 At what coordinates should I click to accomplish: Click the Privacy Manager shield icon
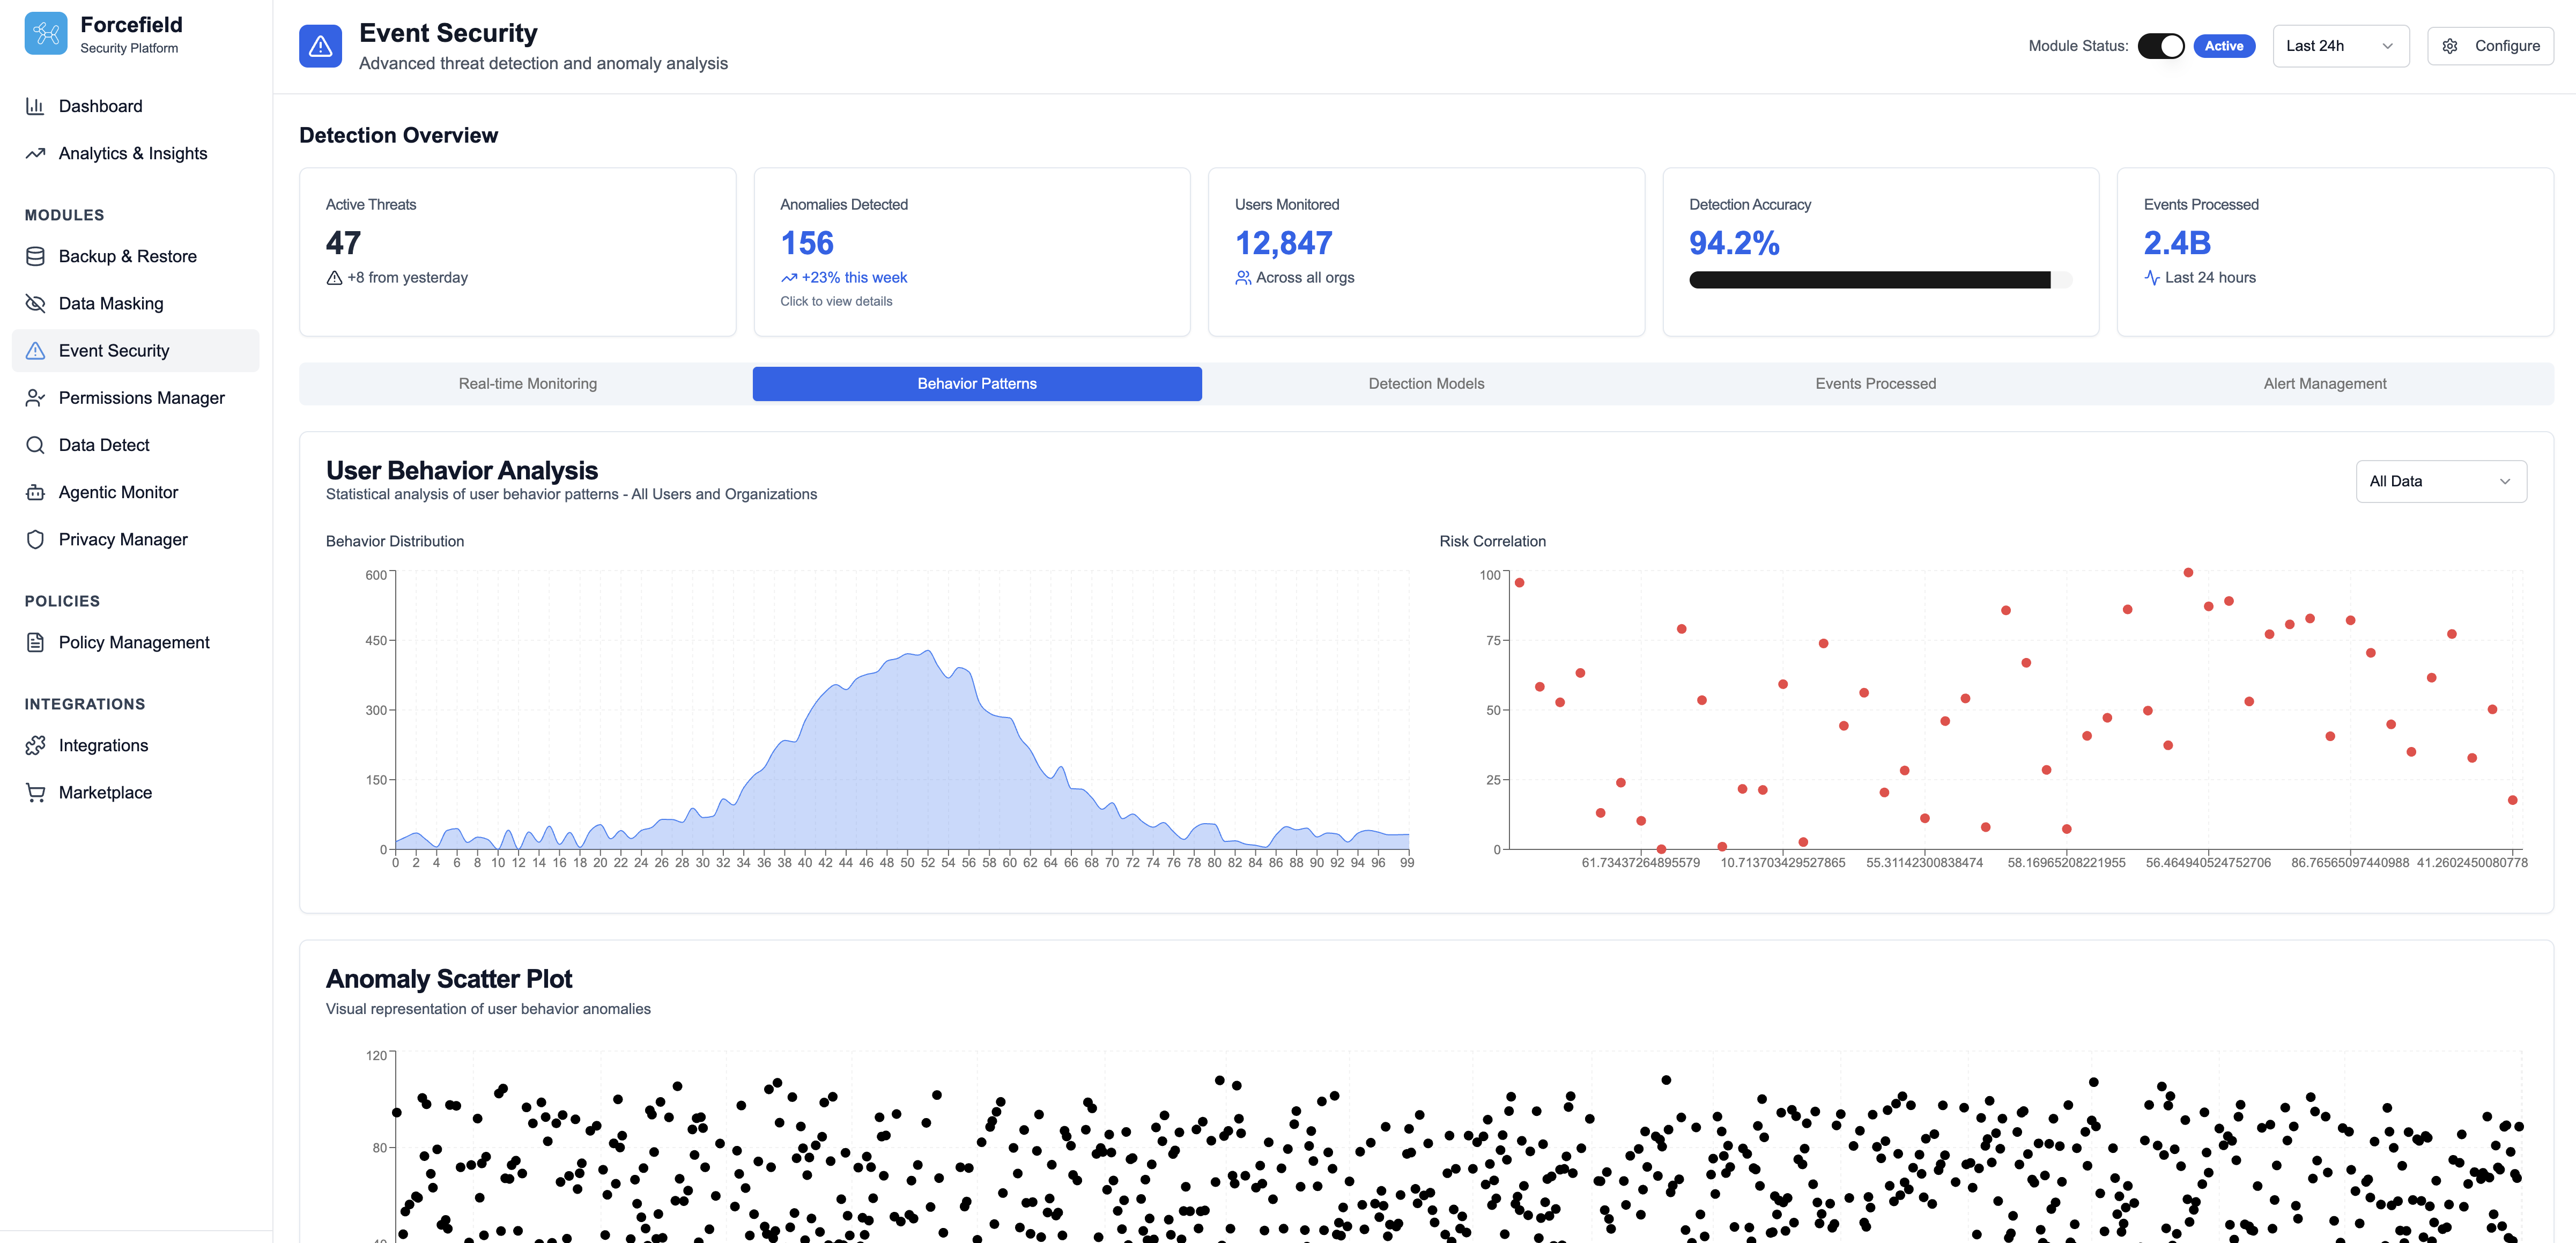(x=35, y=539)
